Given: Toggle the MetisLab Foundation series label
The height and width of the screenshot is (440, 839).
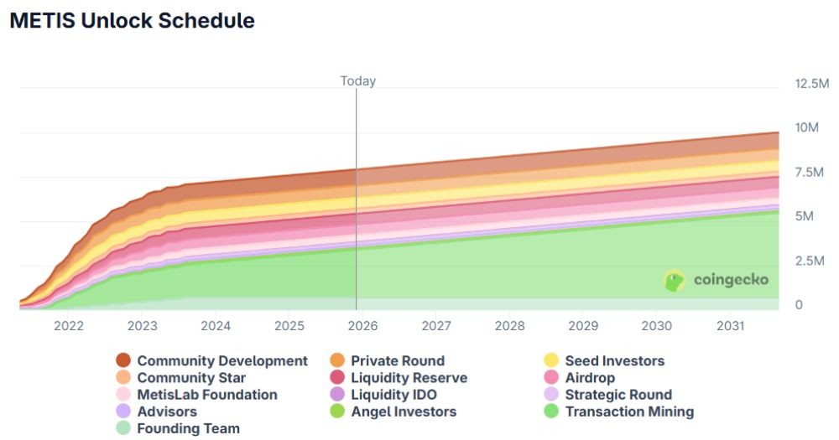Looking at the screenshot, I should point(206,395).
